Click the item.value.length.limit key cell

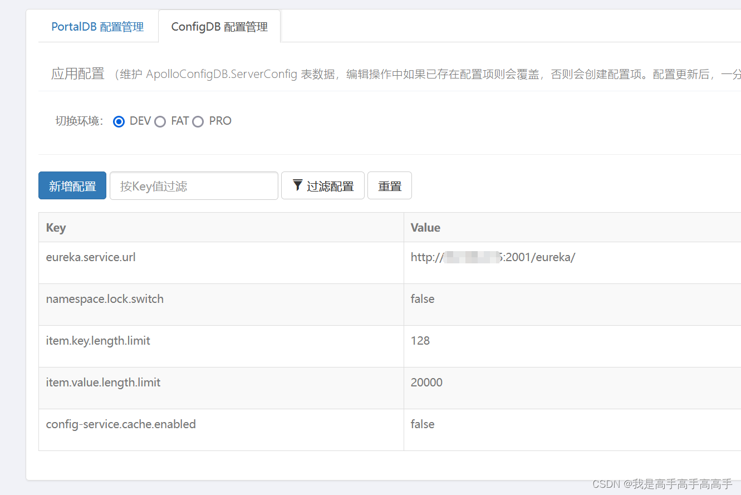(x=103, y=382)
